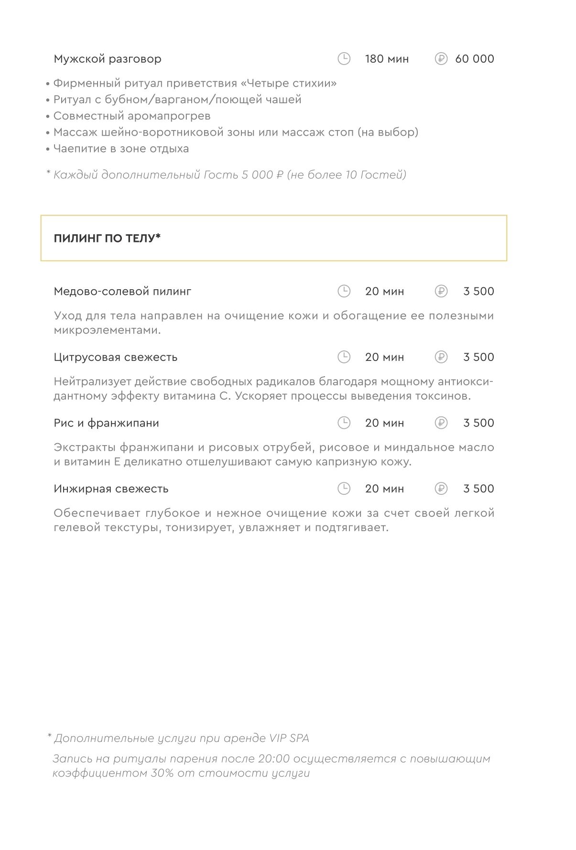Click the Медово-солевой пилинг title
The image size is (576, 850).
(122, 292)
